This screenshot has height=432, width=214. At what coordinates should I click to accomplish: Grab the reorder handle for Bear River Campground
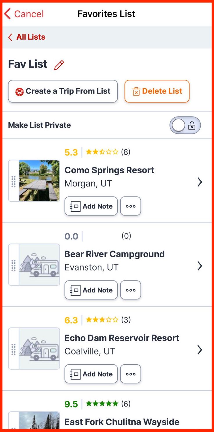click(x=13, y=265)
